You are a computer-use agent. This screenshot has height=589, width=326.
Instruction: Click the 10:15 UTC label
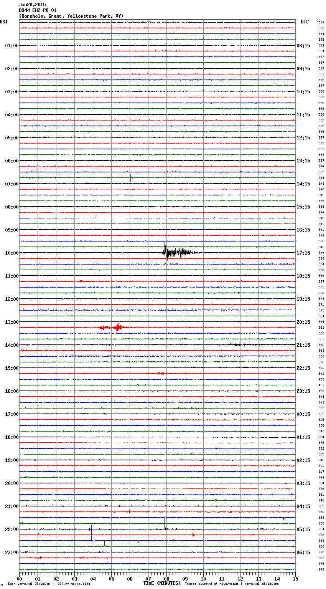click(x=303, y=92)
